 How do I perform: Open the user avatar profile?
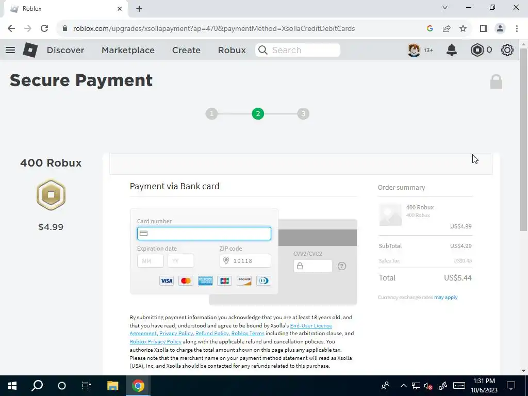pyautogui.click(x=414, y=50)
